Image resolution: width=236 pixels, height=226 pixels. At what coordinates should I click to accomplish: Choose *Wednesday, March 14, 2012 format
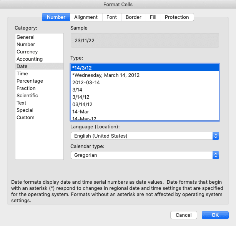click(145, 75)
